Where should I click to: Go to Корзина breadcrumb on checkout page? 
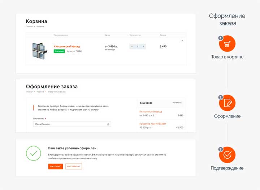[x=40, y=92]
